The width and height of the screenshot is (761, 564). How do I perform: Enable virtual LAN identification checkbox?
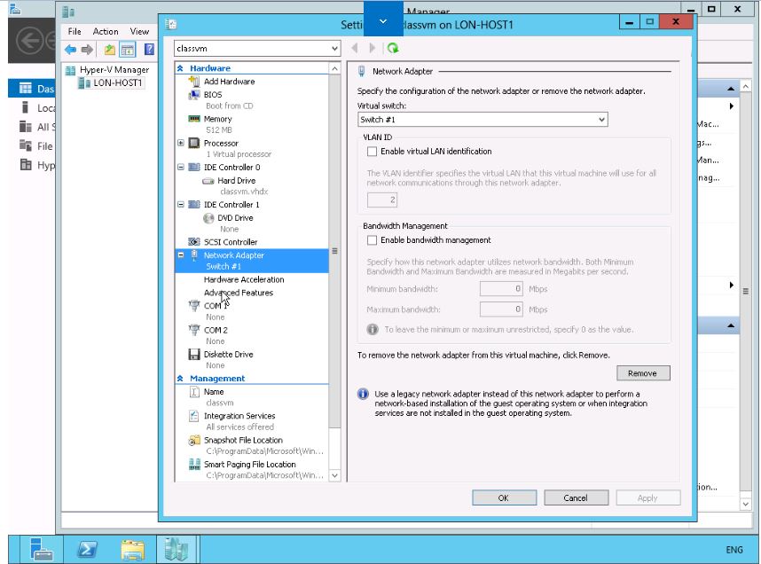pos(373,152)
